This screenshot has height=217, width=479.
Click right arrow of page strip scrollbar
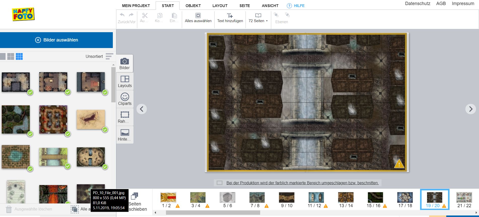(476, 213)
